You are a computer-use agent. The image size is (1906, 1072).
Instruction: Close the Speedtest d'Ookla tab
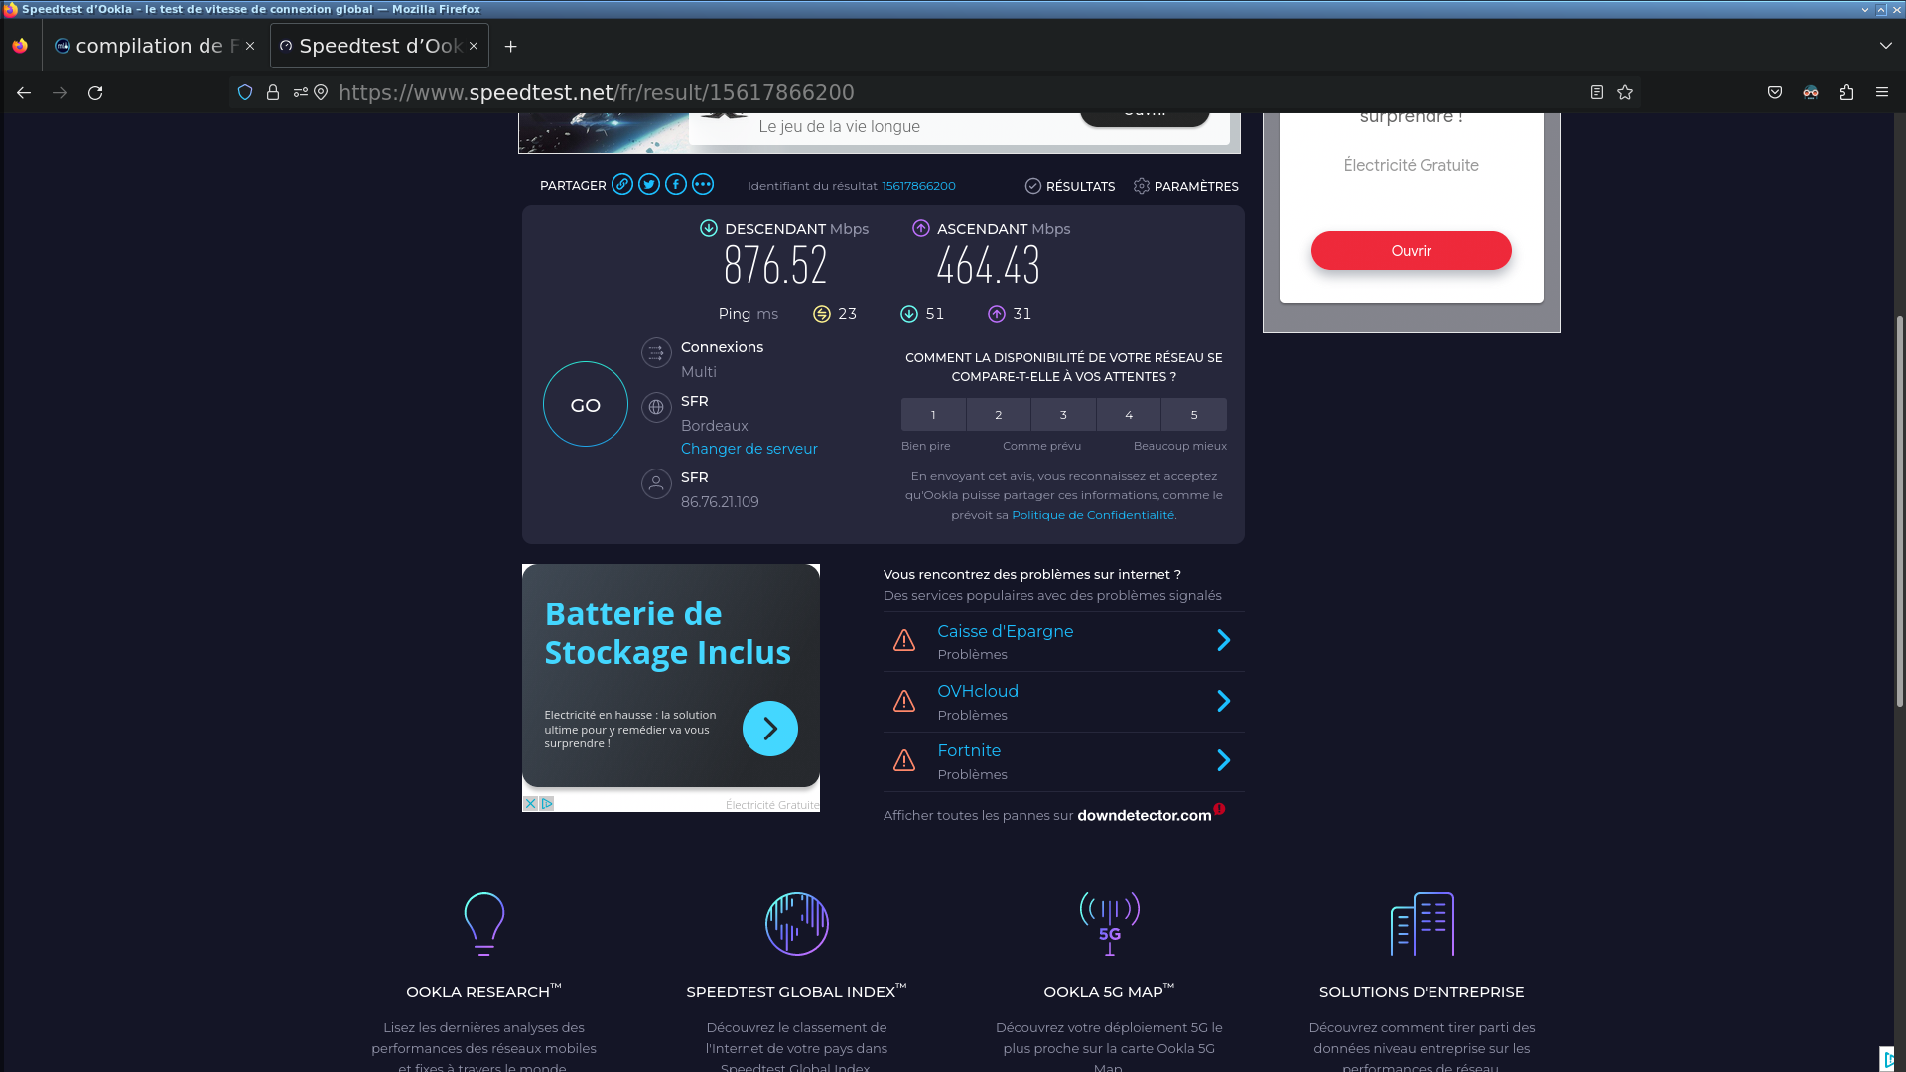coord(474,46)
